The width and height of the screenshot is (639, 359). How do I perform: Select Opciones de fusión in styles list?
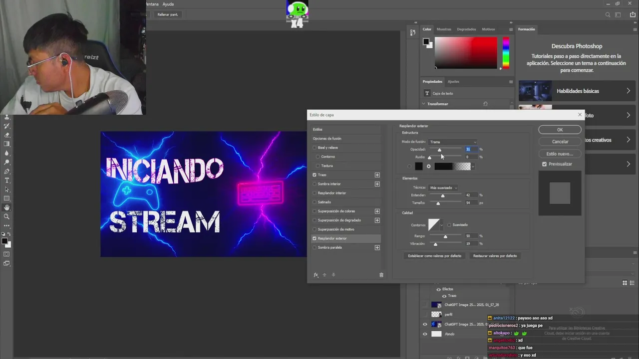coord(327,139)
